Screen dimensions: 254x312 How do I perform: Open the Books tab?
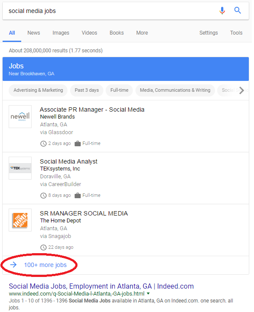tap(116, 33)
